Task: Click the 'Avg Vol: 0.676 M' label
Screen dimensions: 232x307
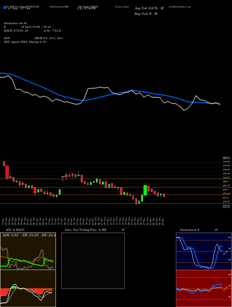Action: [x=149, y=8]
